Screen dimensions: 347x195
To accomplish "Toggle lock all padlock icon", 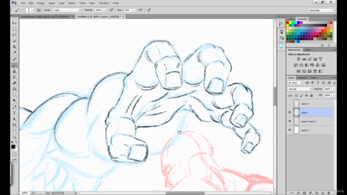I will (x=311, y=95).
